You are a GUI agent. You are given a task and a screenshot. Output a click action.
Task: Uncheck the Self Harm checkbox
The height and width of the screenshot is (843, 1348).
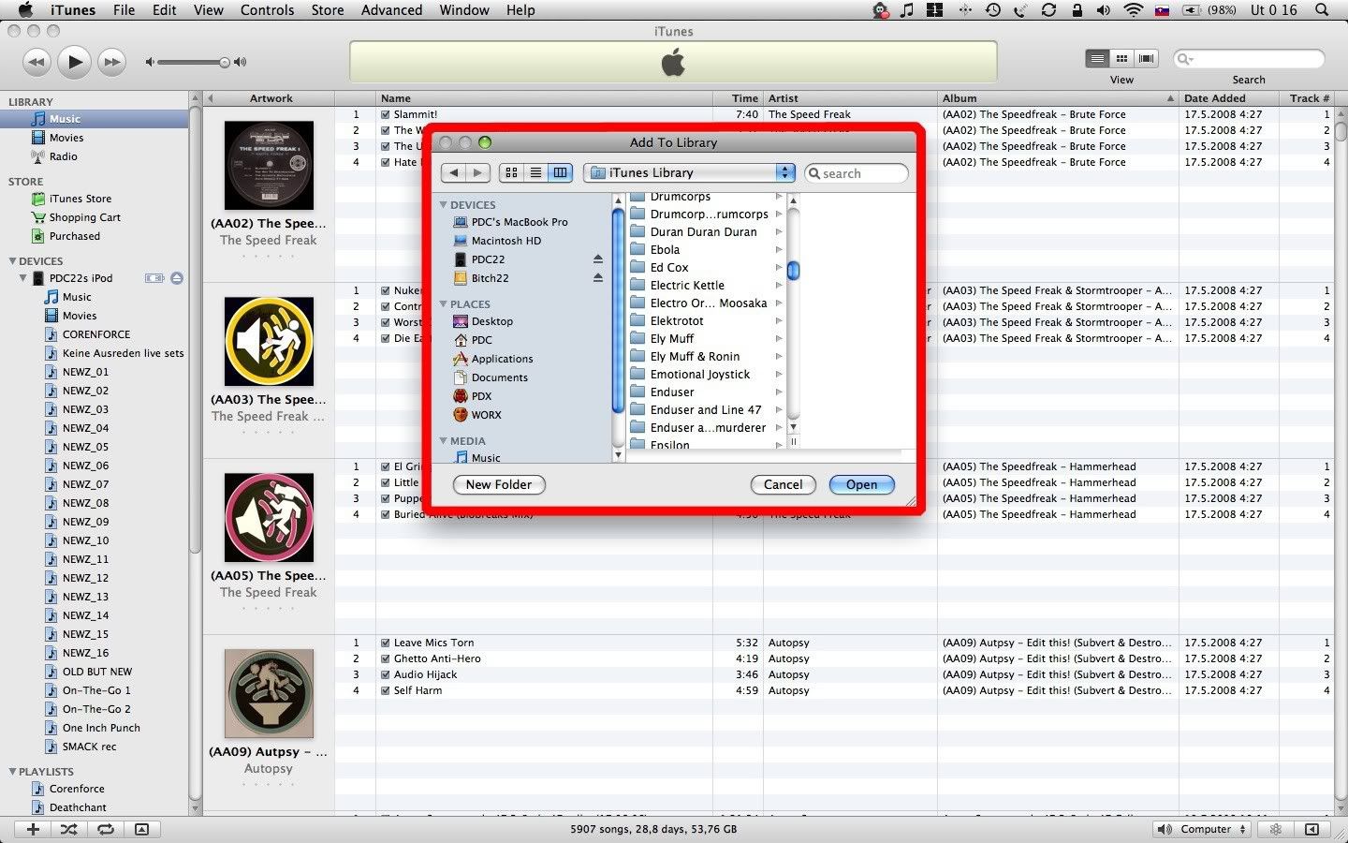pos(386,690)
